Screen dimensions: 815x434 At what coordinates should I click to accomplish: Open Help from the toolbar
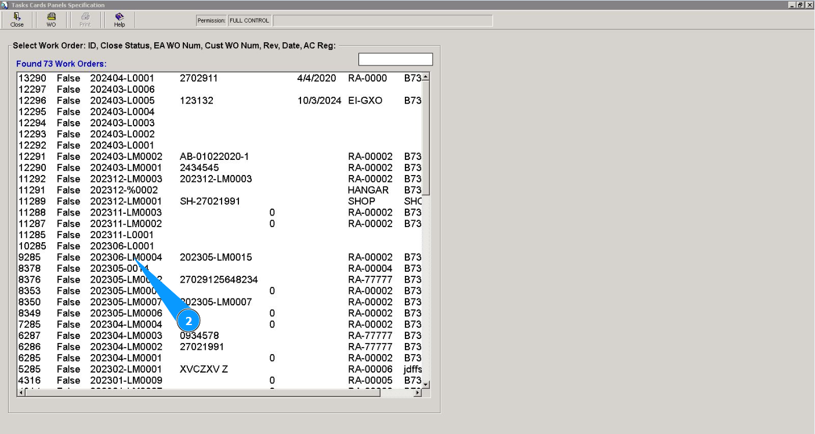pos(119,20)
